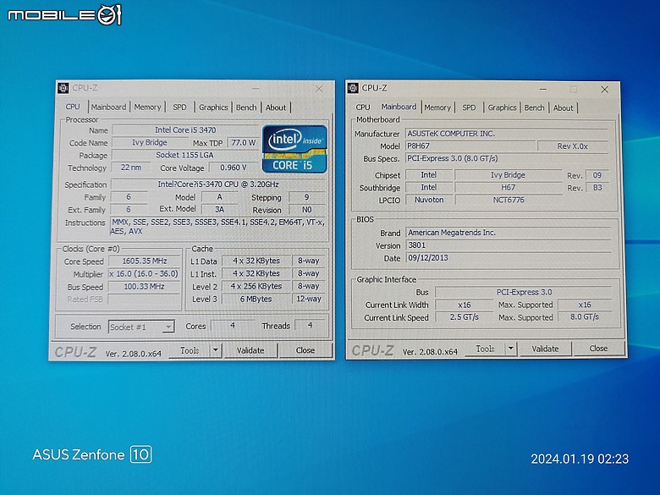Click the Intel Core i5 logo badge
Screen dimensions: 660x495
(x=294, y=149)
